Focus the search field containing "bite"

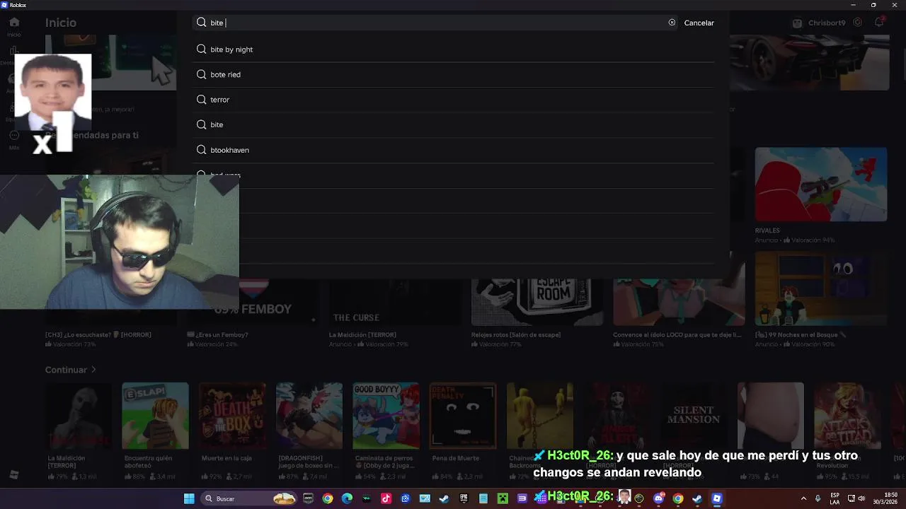[435, 23]
